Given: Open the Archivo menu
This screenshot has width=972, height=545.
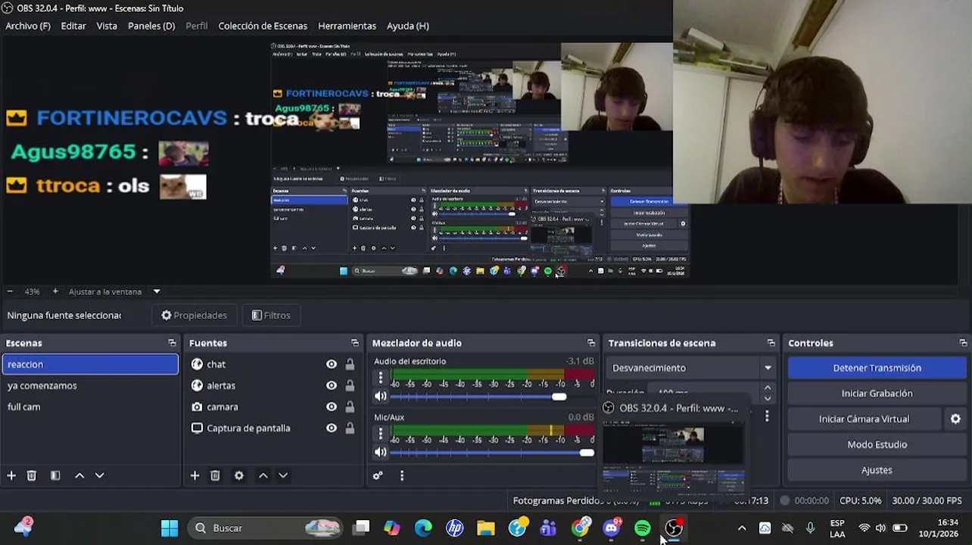Looking at the screenshot, I should pos(28,26).
